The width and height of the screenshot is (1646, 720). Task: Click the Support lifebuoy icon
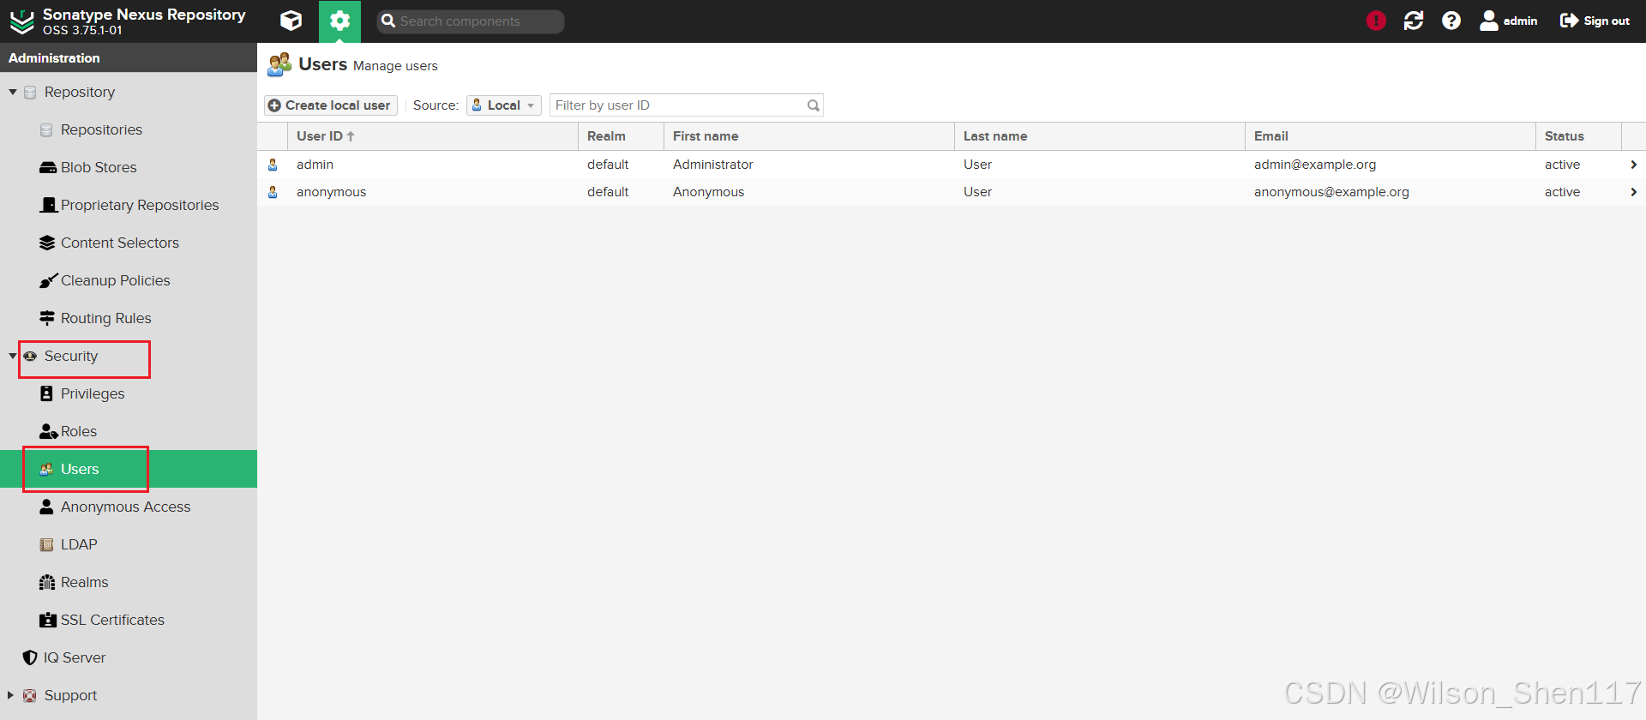[30, 695]
